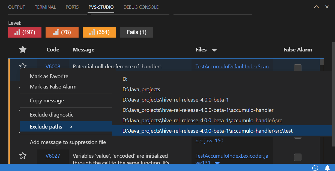Select the orange medium-severity warnings filter
This screenshot has width=335, height=171.
coord(62,32)
